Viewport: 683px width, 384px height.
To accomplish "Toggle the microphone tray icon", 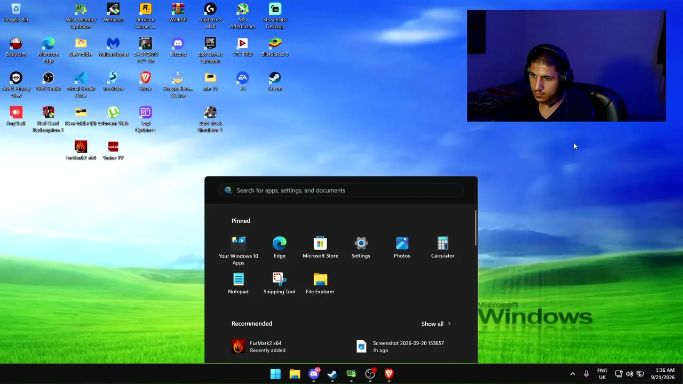I will coord(586,374).
